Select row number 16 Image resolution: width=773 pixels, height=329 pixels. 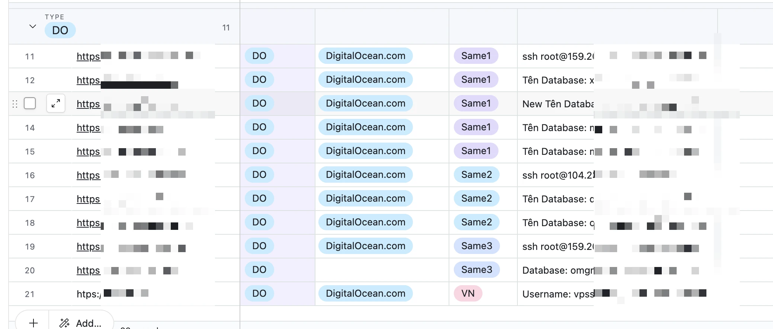(30, 175)
